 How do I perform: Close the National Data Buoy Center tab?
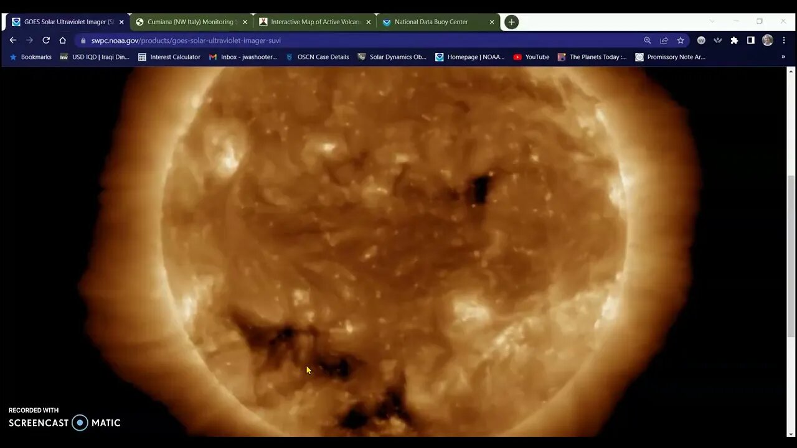pyautogui.click(x=492, y=22)
